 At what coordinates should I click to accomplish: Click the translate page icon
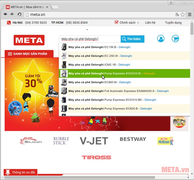[177, 14]
